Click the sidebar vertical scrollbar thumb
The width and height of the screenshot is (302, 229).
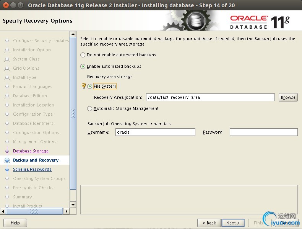click(73, 113)
